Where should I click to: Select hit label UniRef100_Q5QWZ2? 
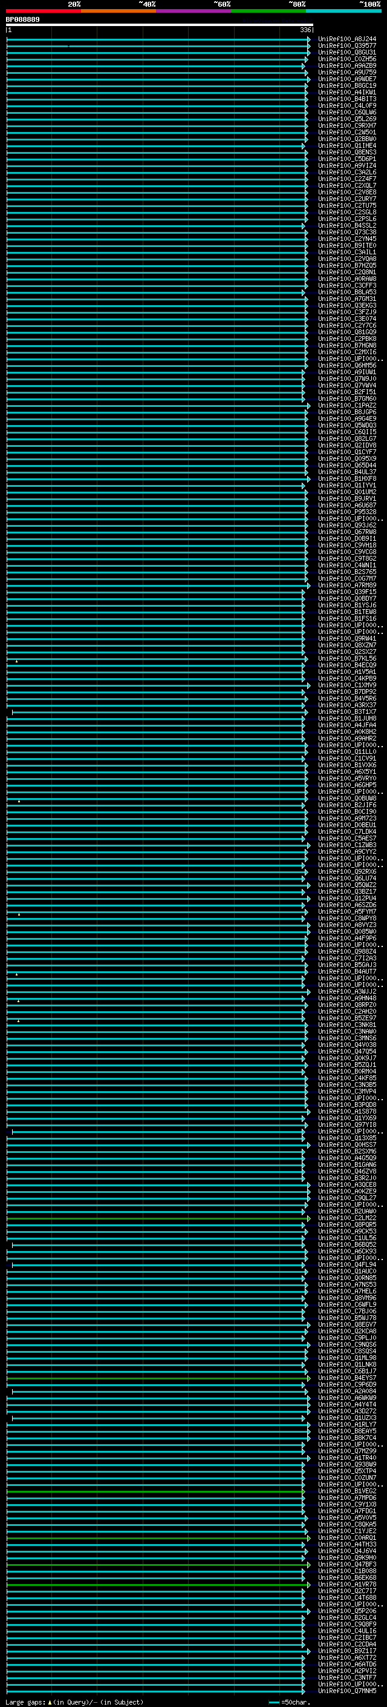point(347,885)
